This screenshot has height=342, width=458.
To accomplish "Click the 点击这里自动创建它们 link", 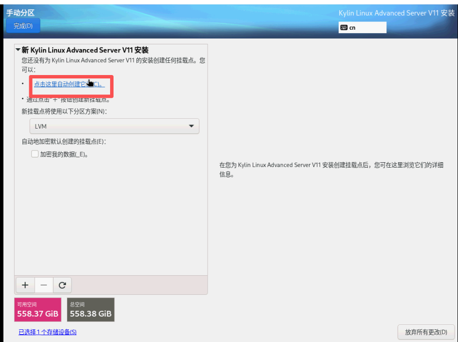I will click(69, 84).
